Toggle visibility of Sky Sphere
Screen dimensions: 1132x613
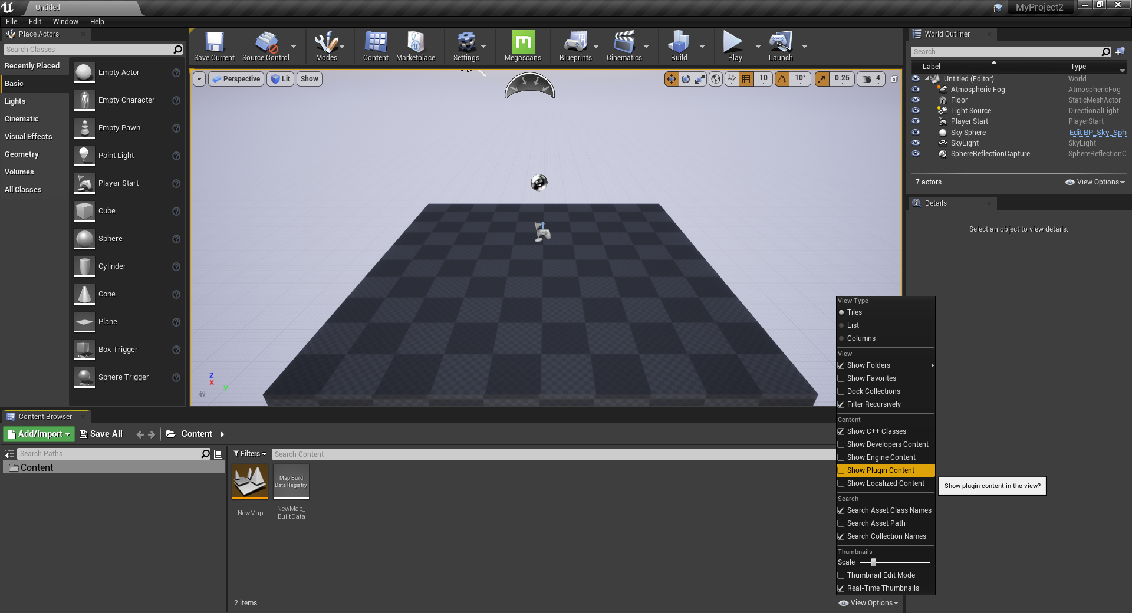[x=916, y=133]
